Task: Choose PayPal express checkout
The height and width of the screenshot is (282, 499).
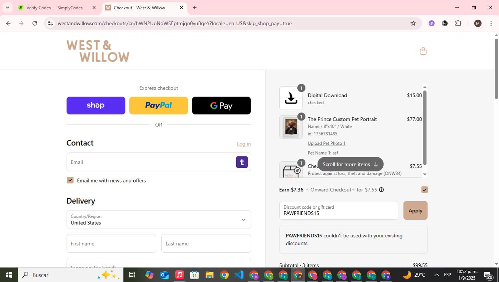Action: click(x=159, y=106)
